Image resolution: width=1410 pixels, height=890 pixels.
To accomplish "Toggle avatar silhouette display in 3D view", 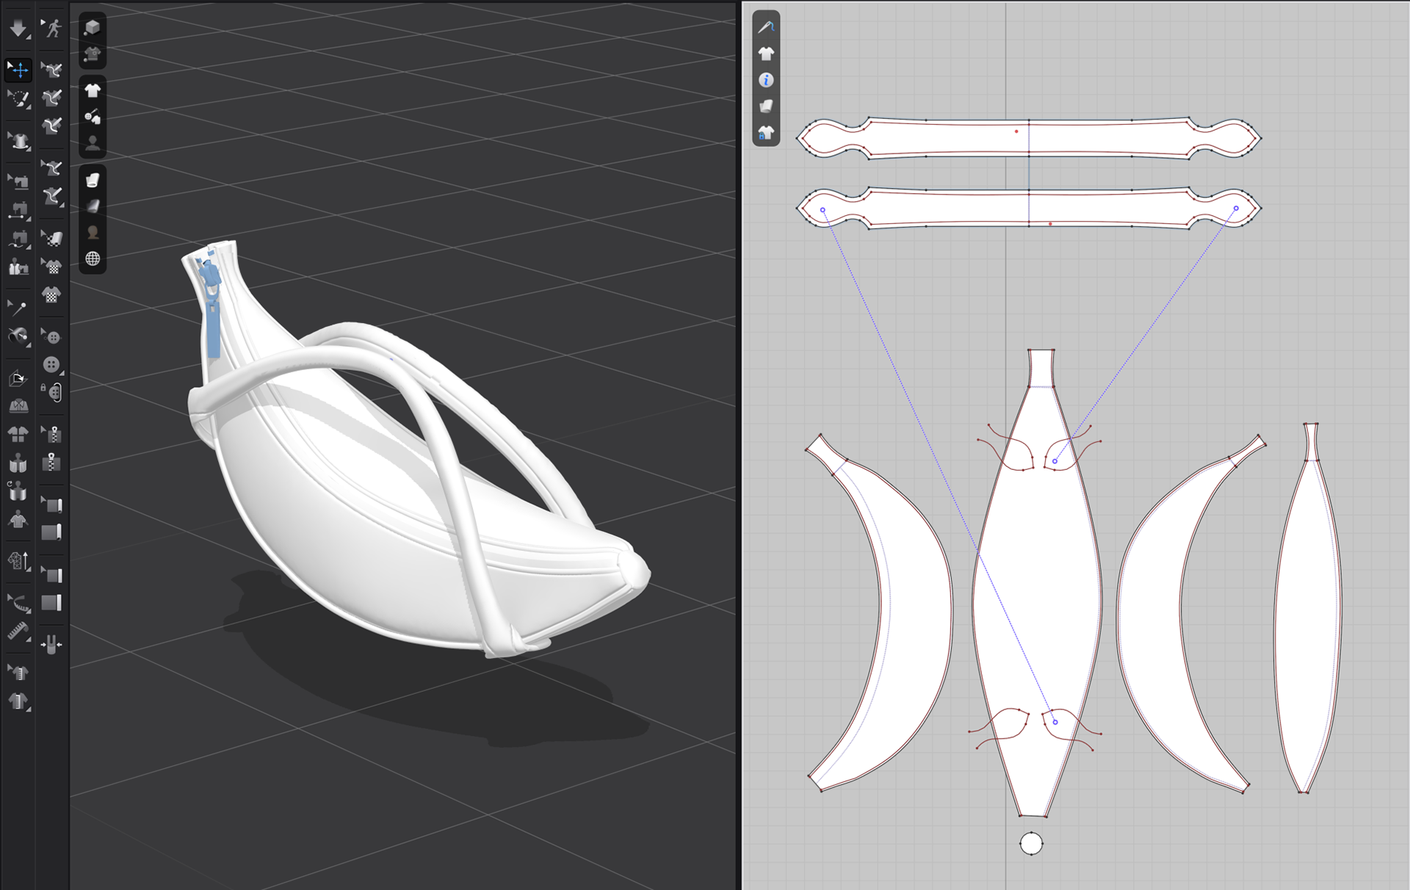I will 93,143.
